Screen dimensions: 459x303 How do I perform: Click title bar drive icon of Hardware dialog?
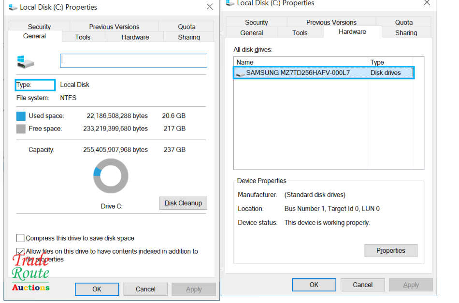[x=230, y=3]
